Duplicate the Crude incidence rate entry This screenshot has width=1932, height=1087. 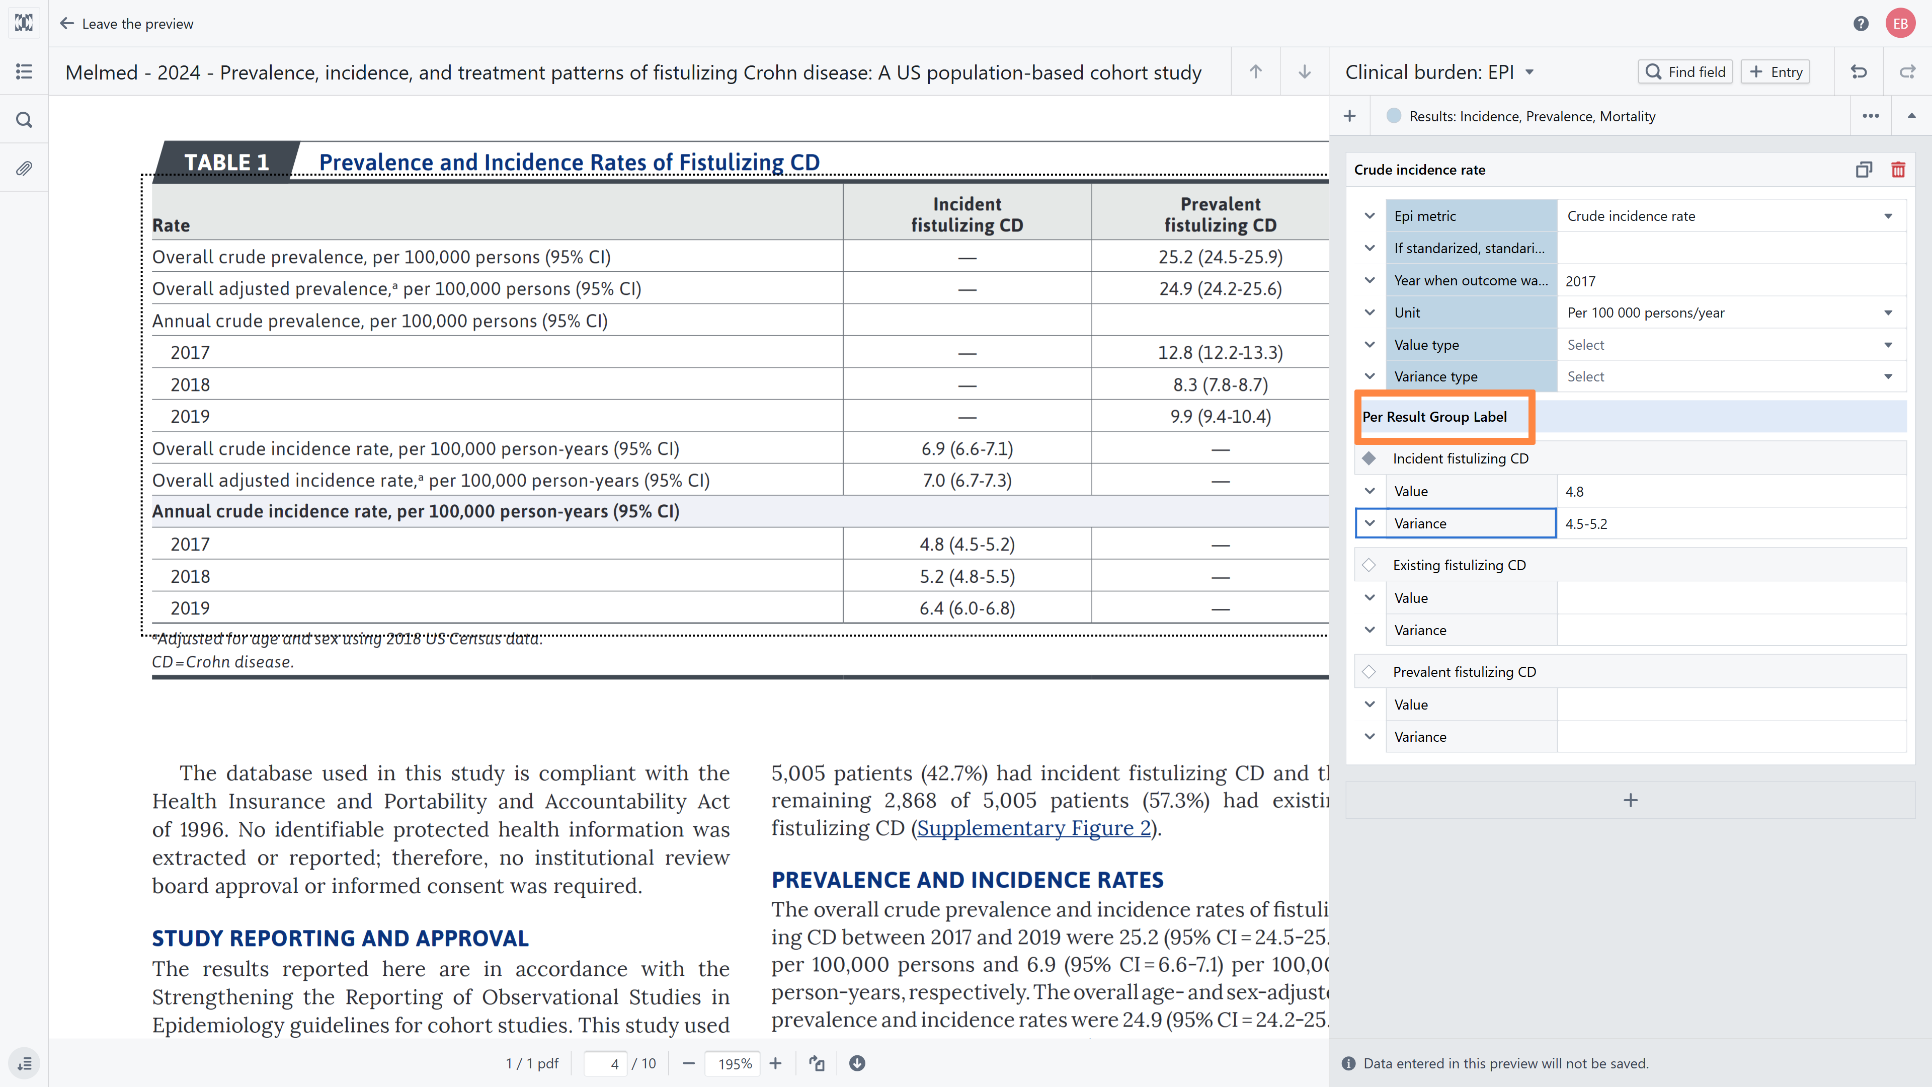click(x=1864, y=170)
